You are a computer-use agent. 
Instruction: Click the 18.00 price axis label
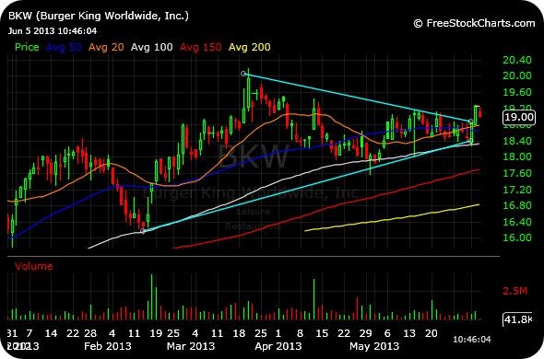coord(517,156)
